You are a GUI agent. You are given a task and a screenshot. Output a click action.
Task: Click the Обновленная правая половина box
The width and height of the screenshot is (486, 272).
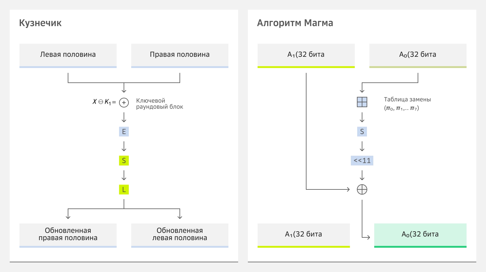[x=68, y=235]
